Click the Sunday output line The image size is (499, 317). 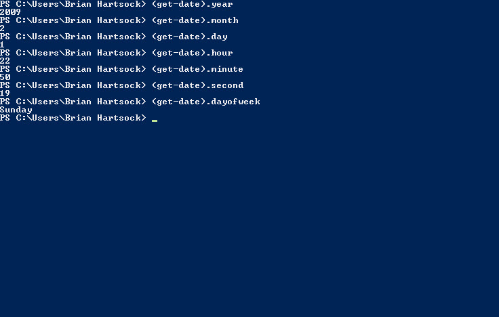(x=16, y=110)
